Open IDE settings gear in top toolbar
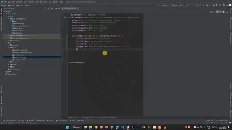 [227, 5]
